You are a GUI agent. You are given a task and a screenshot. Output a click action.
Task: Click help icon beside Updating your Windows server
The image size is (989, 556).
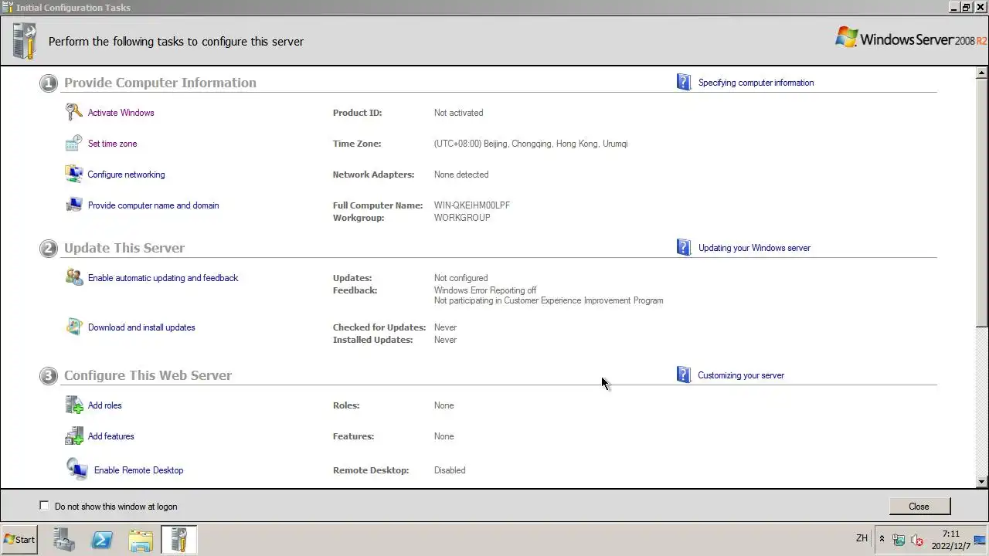click(684, 247)
